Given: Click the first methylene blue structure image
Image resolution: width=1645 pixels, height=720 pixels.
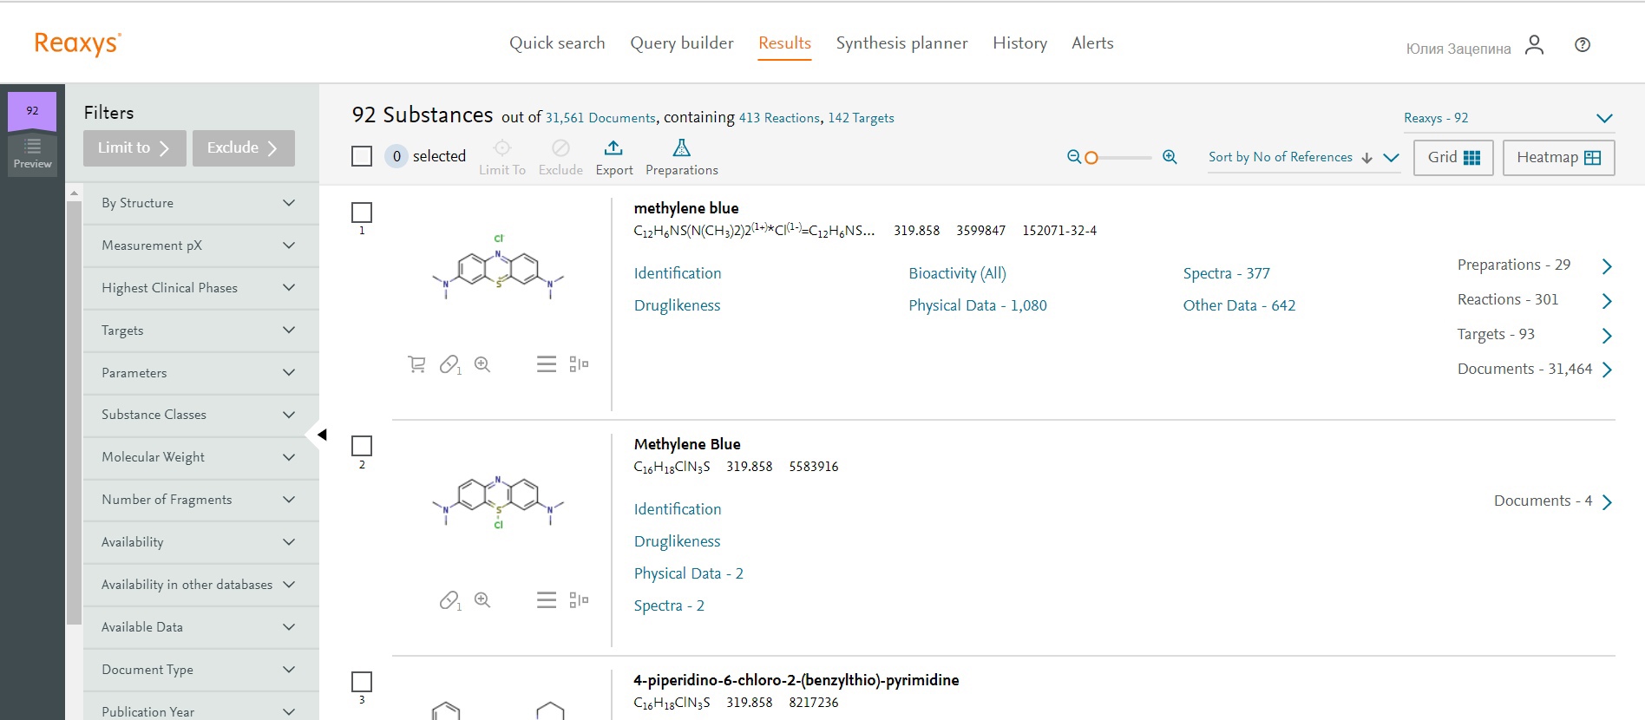Looking at the screenshot, I should [498, 267].
